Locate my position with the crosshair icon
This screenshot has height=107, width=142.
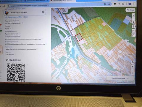[x=133, y=62]
